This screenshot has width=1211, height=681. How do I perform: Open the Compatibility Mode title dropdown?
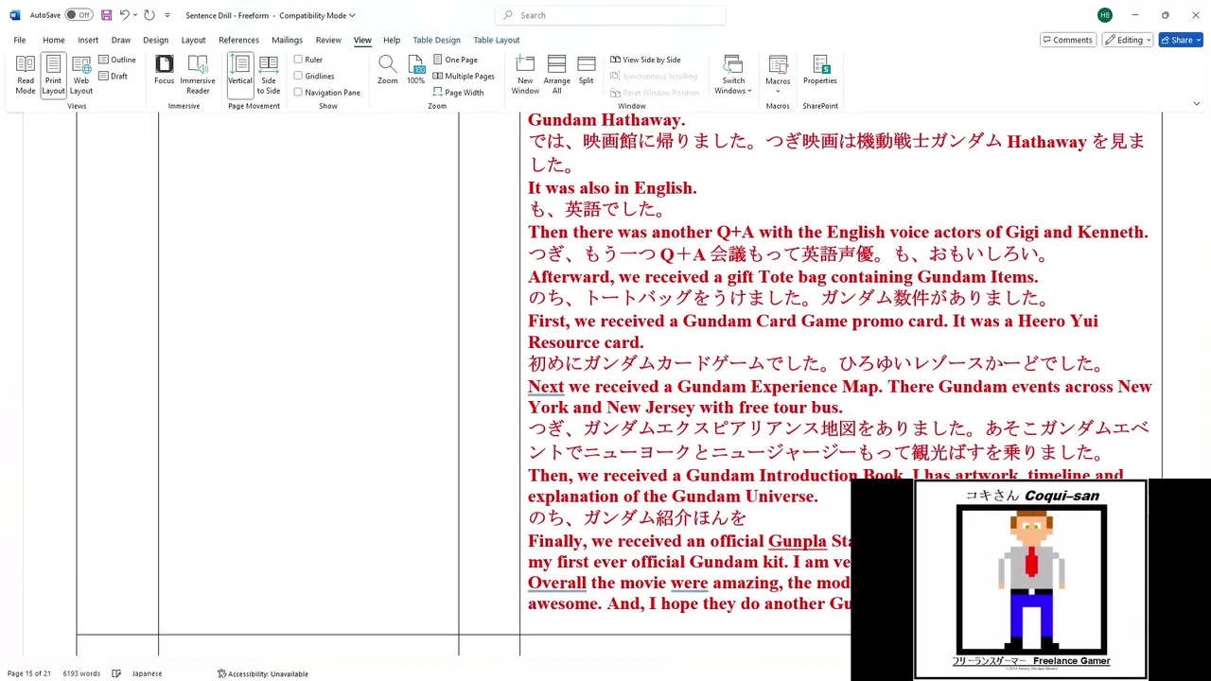point(352,15)
